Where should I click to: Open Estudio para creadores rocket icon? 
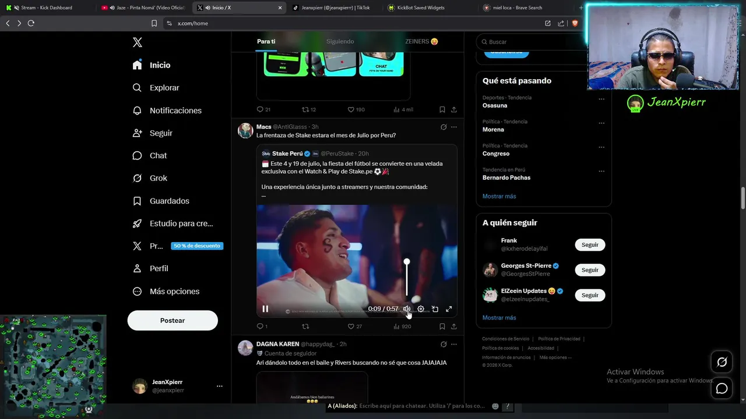(x=137, y=223)
